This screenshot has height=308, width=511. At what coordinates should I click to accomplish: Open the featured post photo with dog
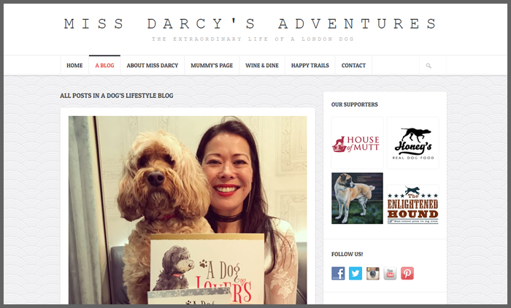[188, 210]
